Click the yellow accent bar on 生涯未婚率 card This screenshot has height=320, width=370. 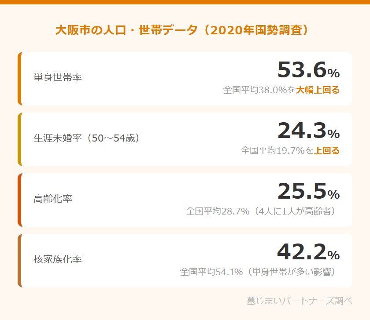(x=19, y=139)
